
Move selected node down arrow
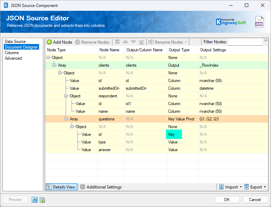[133, 42]
